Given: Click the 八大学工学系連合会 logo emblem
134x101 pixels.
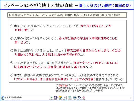Looking at the screenshot, I should [x=3, y=98].
